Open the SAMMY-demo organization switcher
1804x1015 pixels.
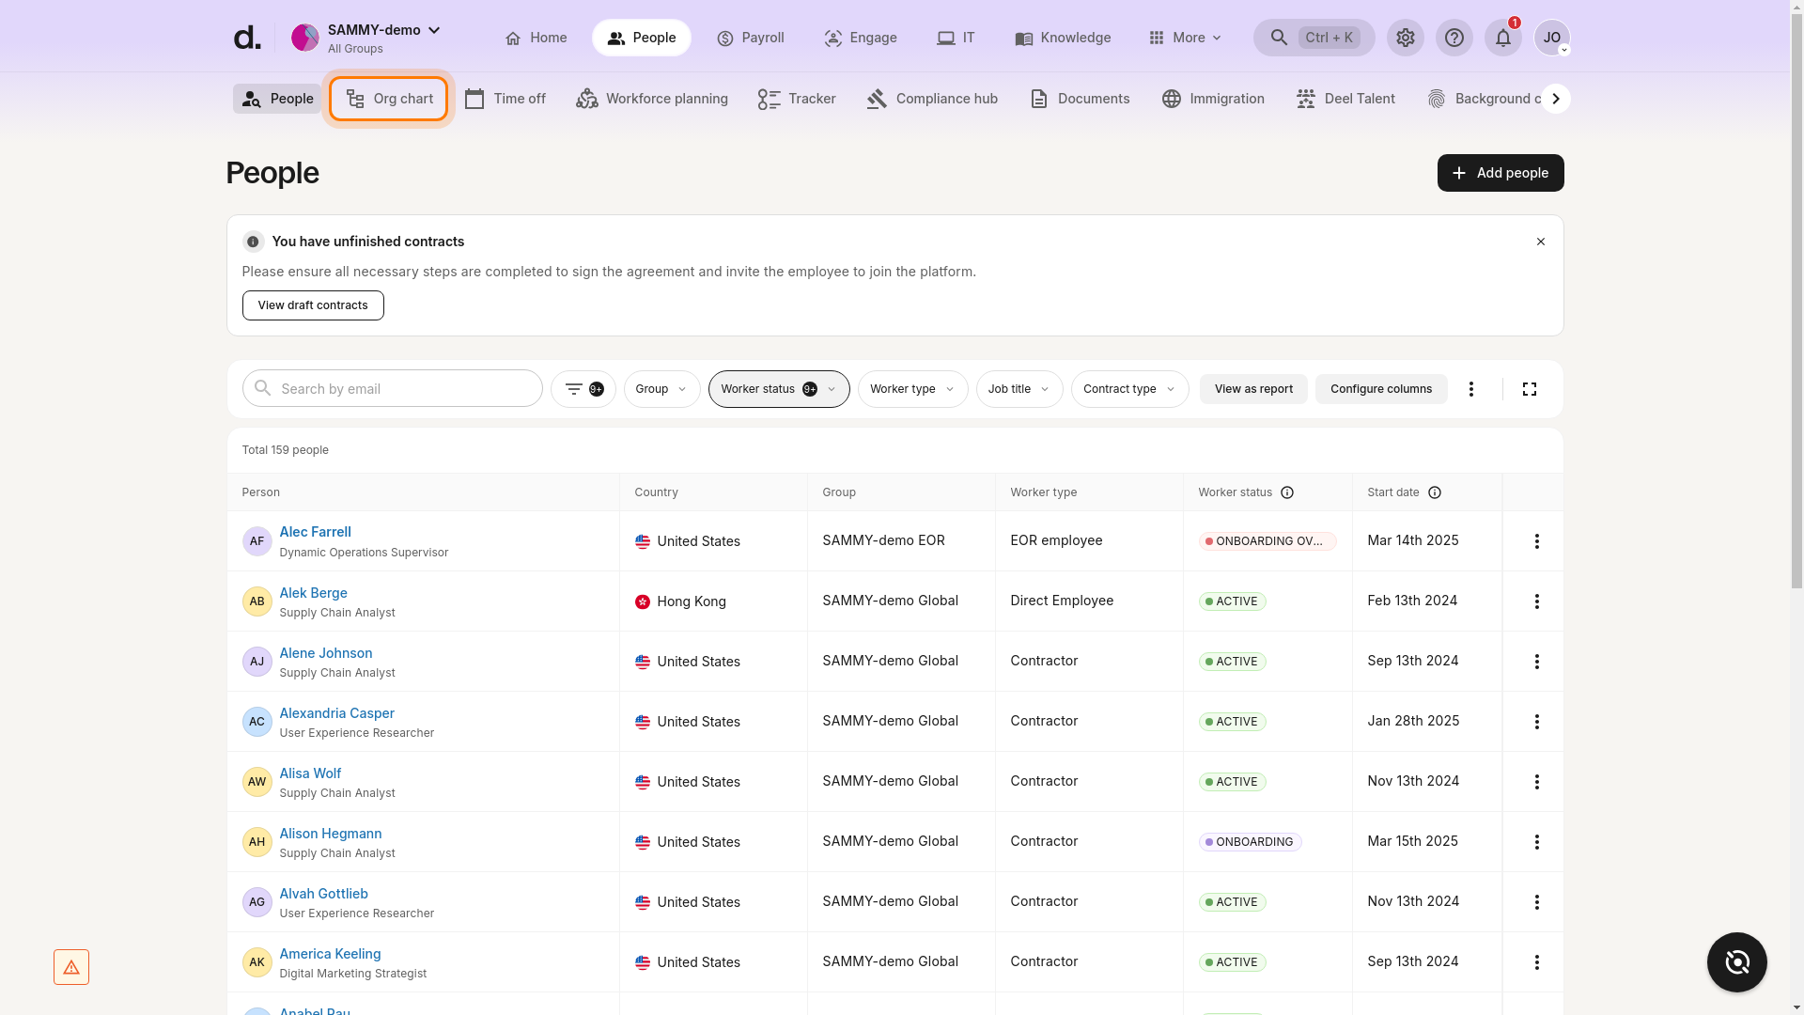point(366,38)
